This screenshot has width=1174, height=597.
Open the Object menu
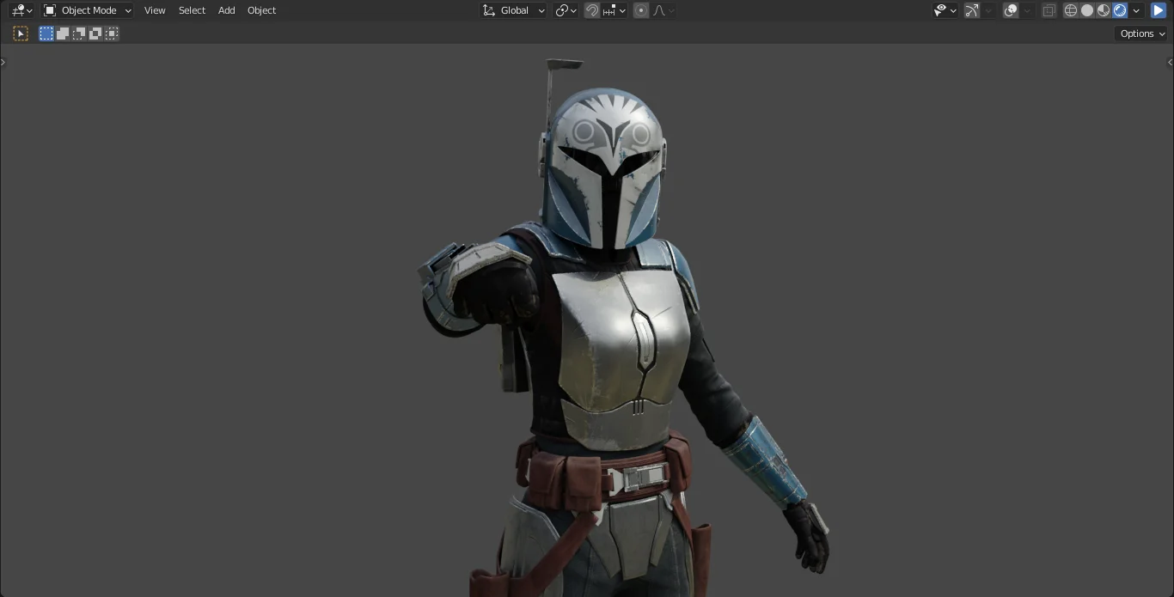click(x=261, y=10)
